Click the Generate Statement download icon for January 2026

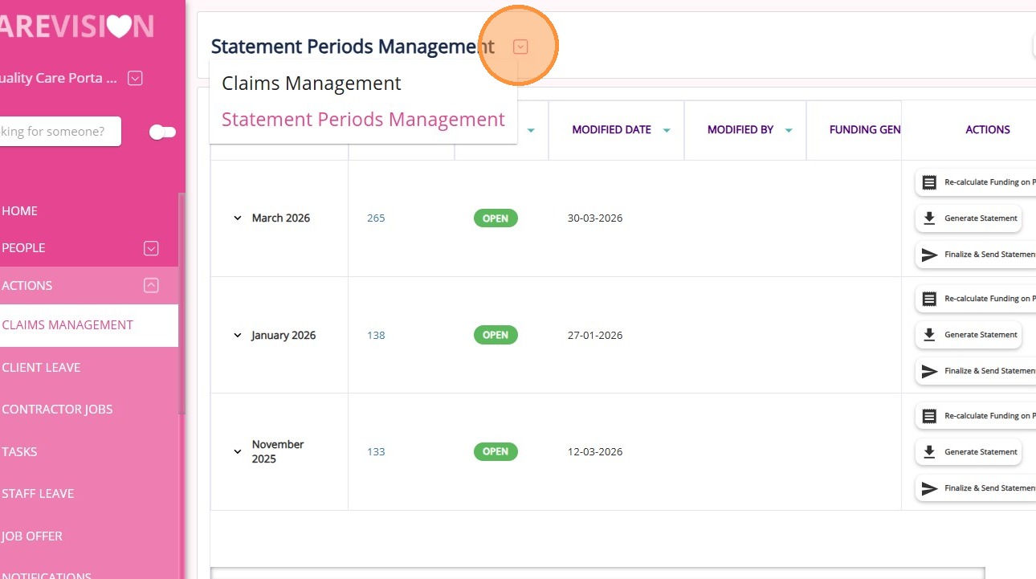tap(929, 335)
